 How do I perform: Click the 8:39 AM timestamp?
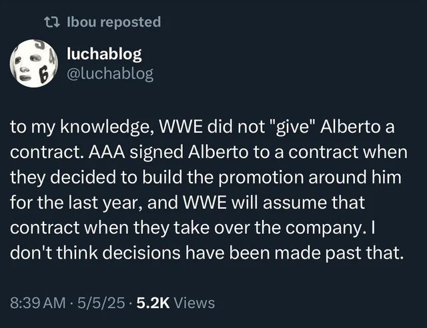(38, 303)
